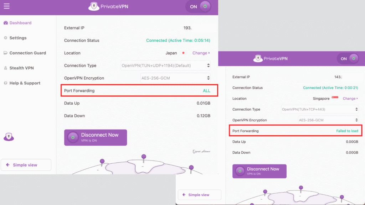The width and height of the screenshot is (365, 205).
Task: Click the center map pin in Japan window
Action: 144,158
